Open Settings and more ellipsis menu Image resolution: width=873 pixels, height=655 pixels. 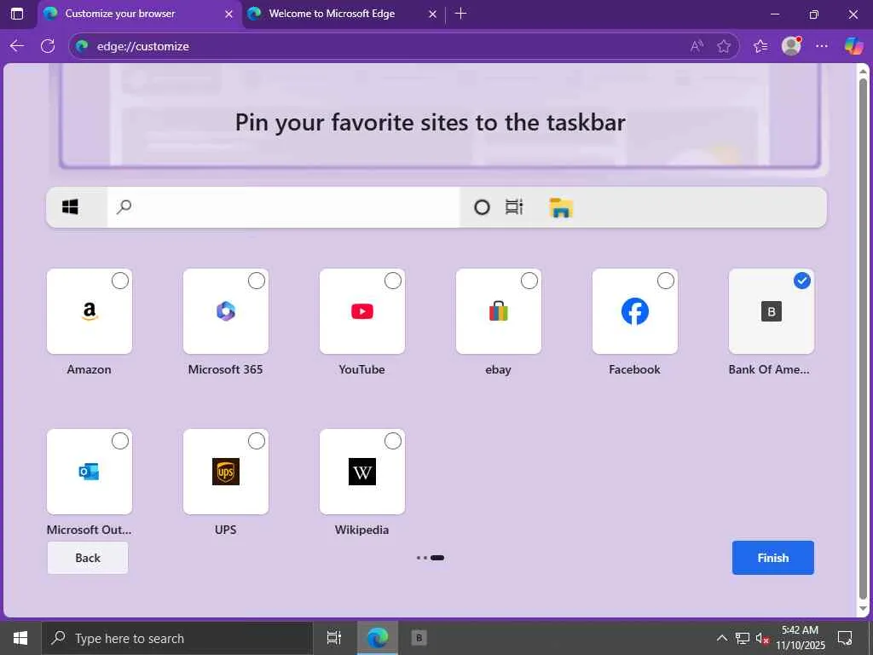(x=822, y=46)
